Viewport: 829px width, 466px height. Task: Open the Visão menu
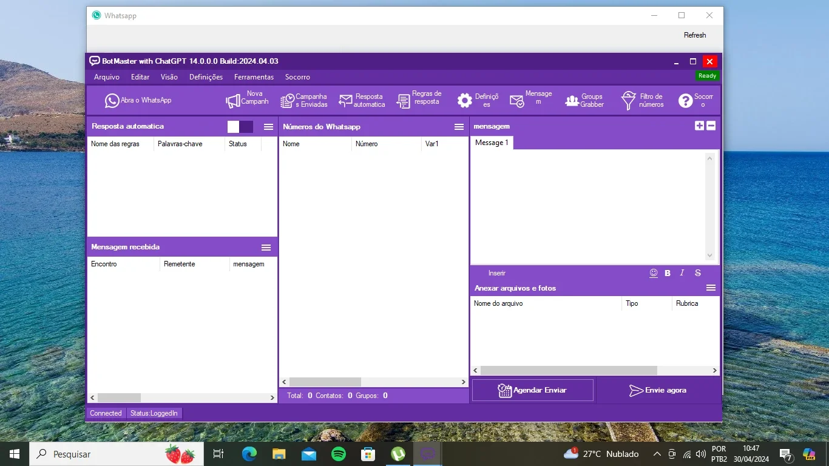tap(169, 77)
